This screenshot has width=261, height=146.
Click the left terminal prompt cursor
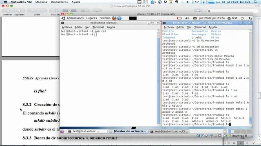click(95, 34)
